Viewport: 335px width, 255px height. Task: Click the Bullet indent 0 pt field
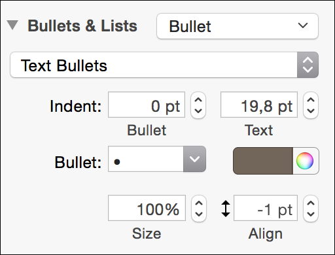click(147, 105)
